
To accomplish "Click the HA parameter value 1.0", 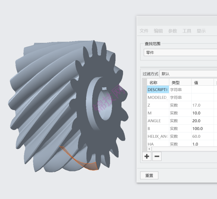I will 202,144.
